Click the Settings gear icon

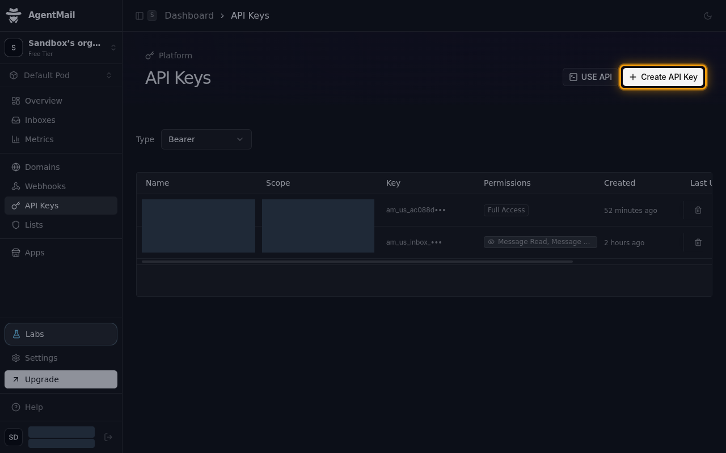coord(16,358)
